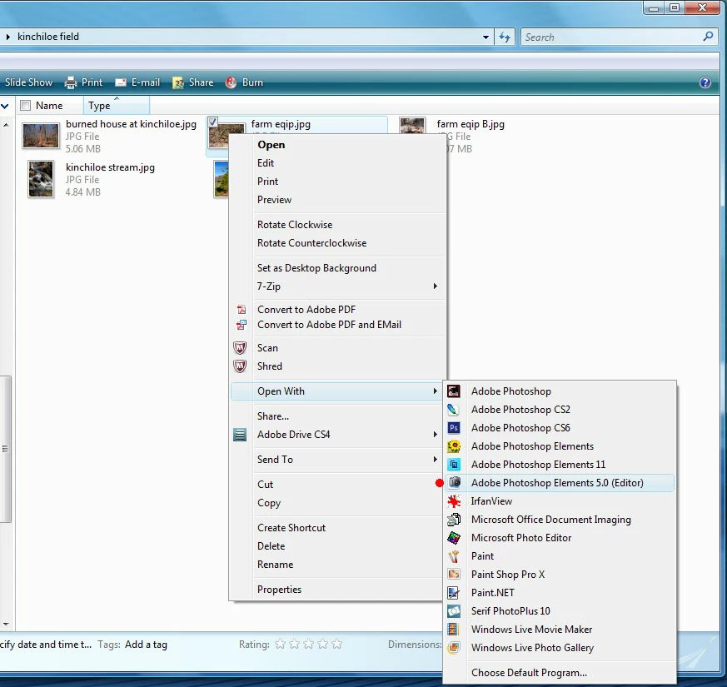The width and height of the screenshot is (727, 687).
Task: Expand the Adobe Drive CS4 submenu
Action: click(435, 435)
